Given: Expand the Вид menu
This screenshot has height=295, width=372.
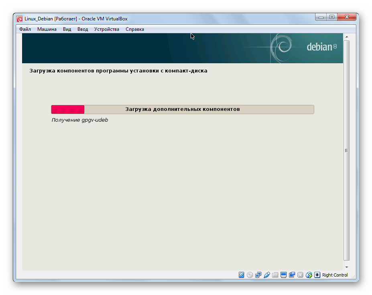Looking at the screenshot, I should click(67, 29).
